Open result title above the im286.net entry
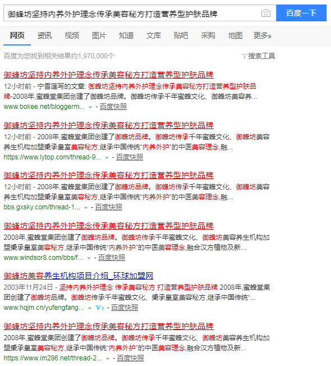The width and height of the screenshot is (331, 366). (x=108, y=326)
